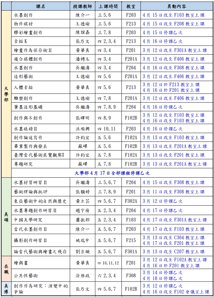Select the 美博 section label

click(6, 289)
